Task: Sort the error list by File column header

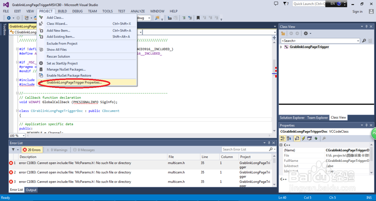Action: [x=183, y=157]
